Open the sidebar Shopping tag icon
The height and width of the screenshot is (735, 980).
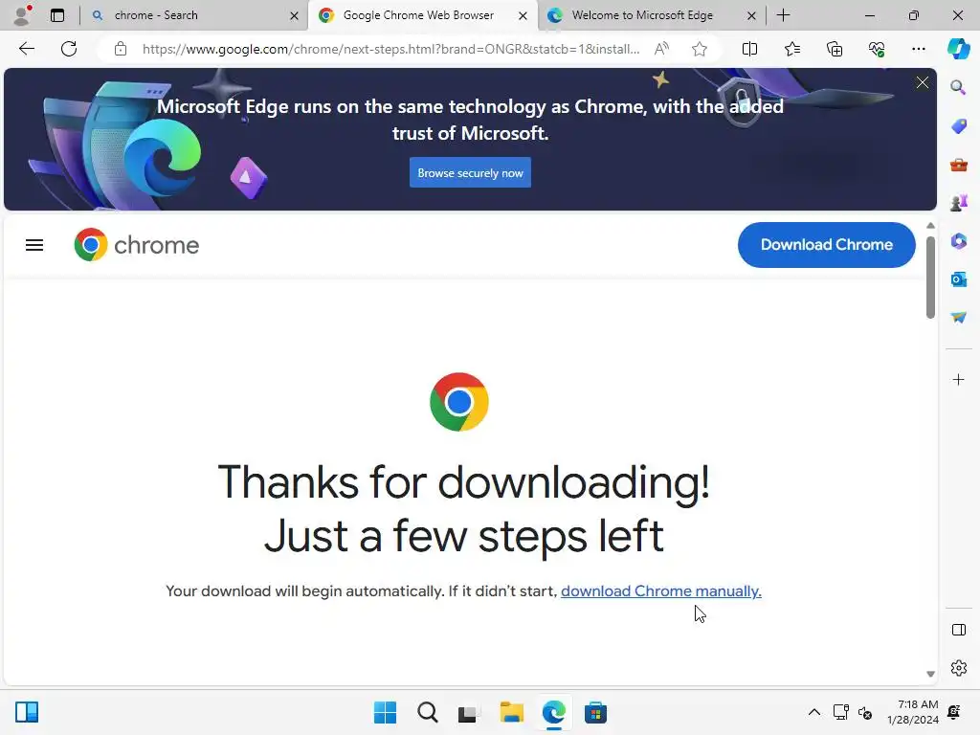click(958, 126)
